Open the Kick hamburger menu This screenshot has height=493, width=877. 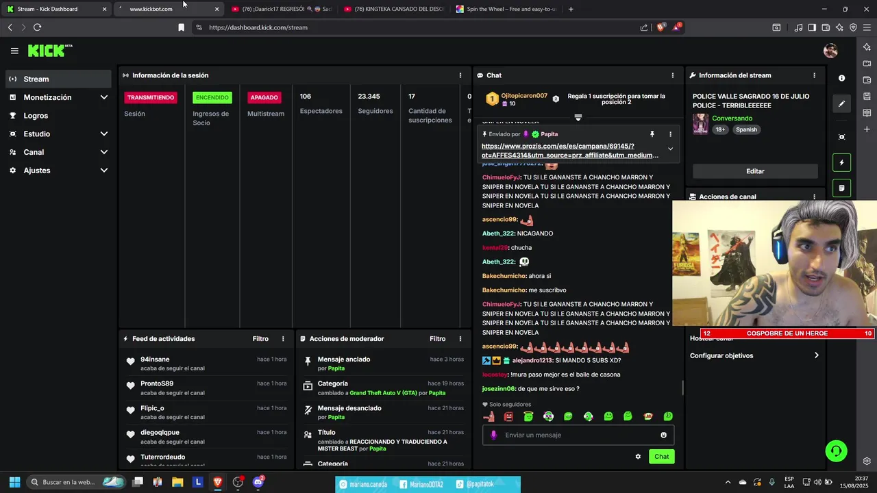14,51
